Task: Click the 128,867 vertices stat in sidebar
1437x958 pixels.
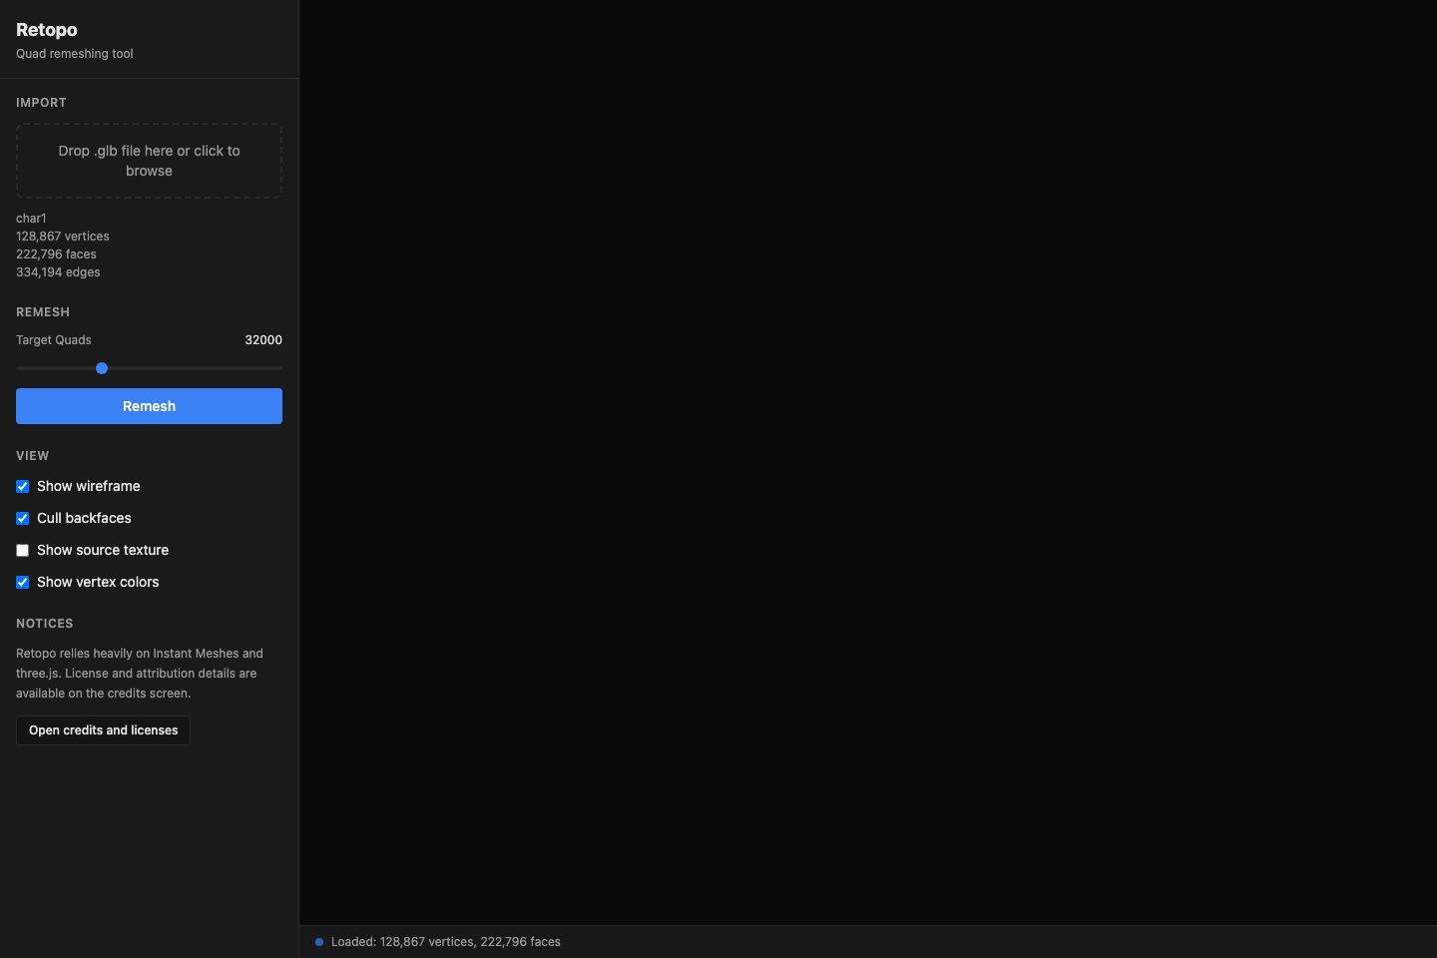Action: (63, 237)
